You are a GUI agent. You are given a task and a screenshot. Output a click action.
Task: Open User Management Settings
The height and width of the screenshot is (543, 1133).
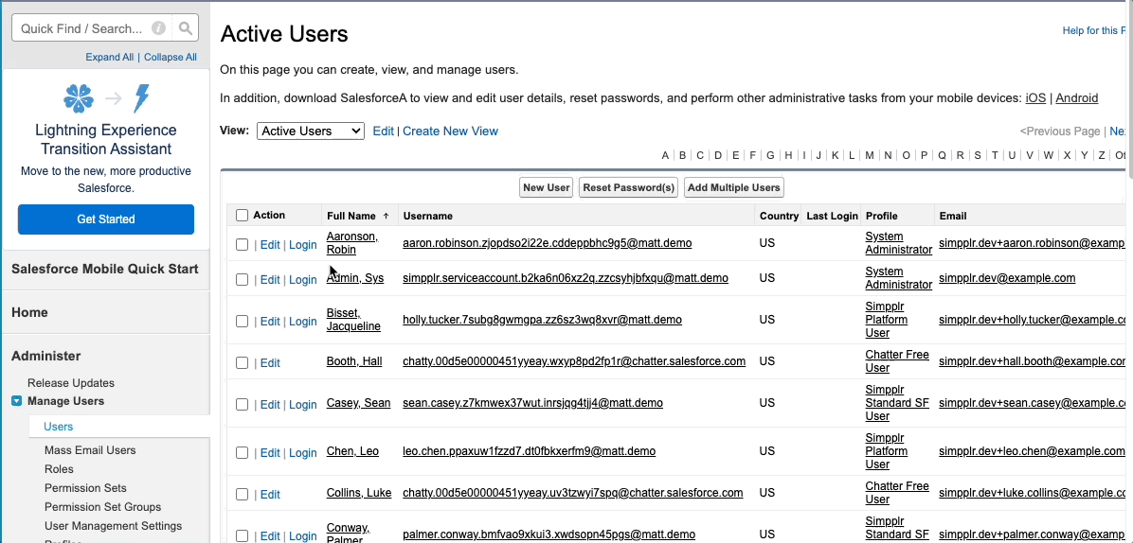pos(114,526)
